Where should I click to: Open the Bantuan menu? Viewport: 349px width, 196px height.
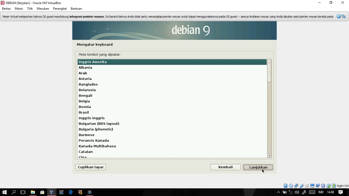tap(76, 9)
